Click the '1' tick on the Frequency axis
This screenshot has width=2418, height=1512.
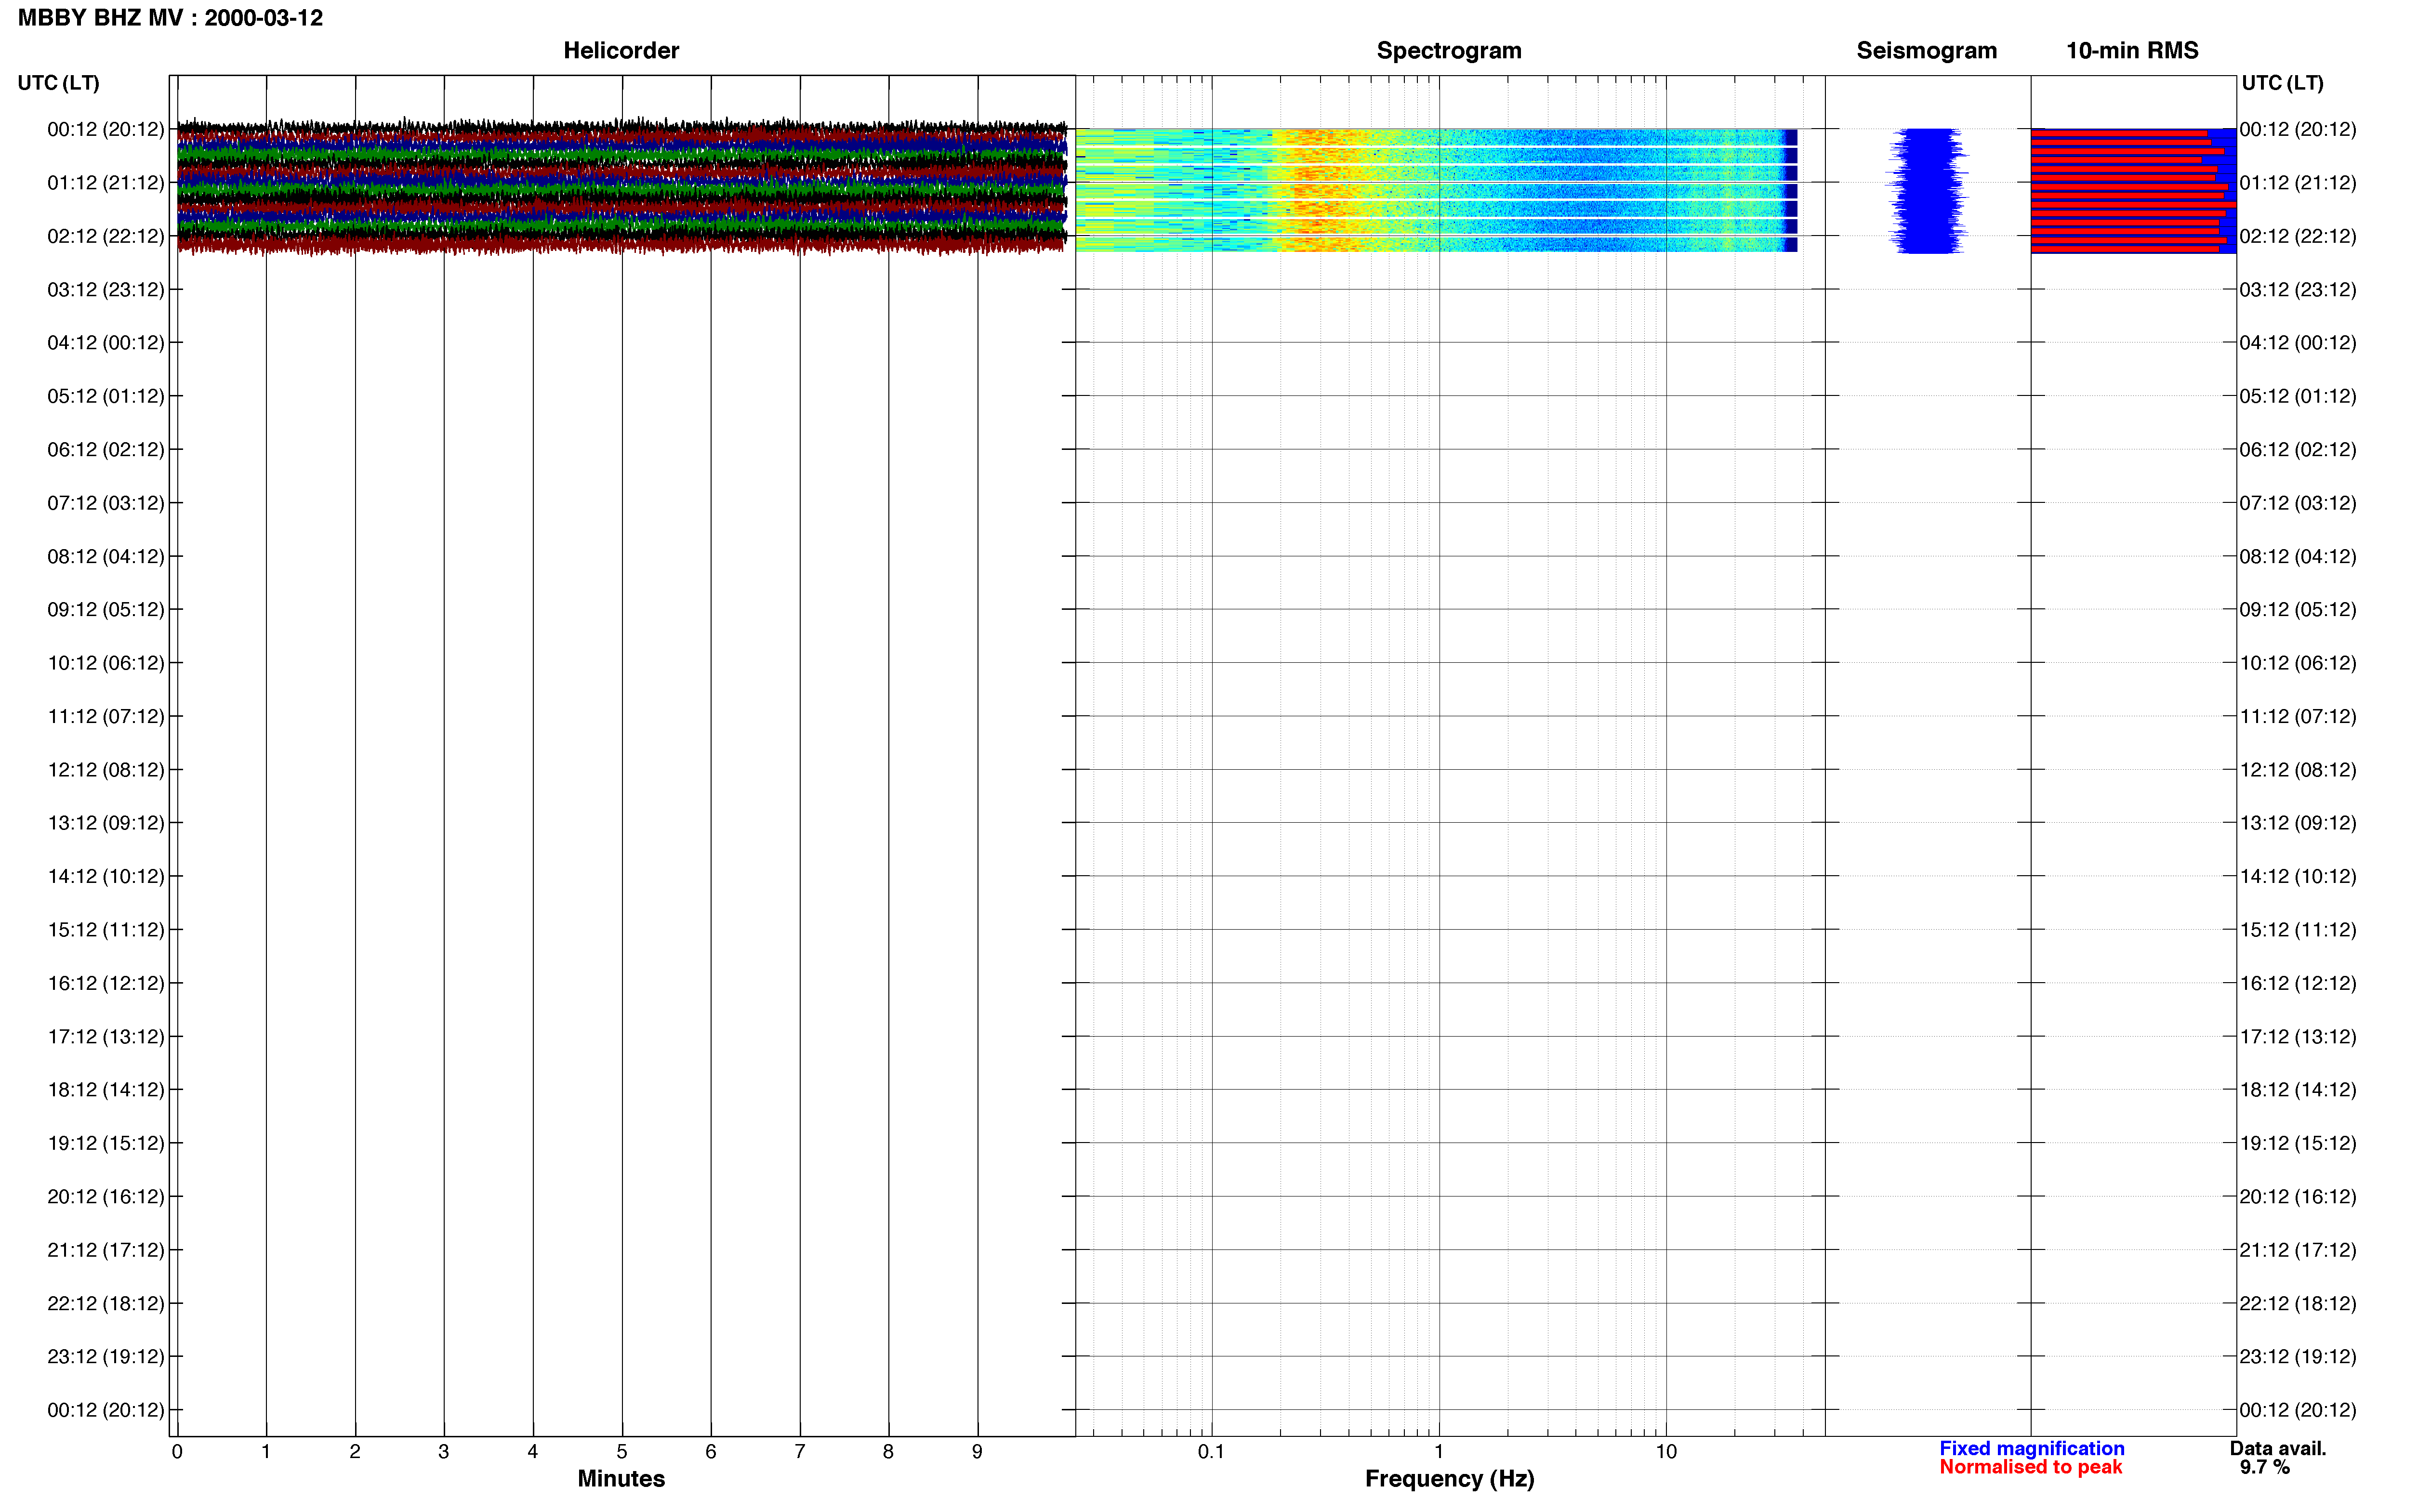pos(1438,1451)
